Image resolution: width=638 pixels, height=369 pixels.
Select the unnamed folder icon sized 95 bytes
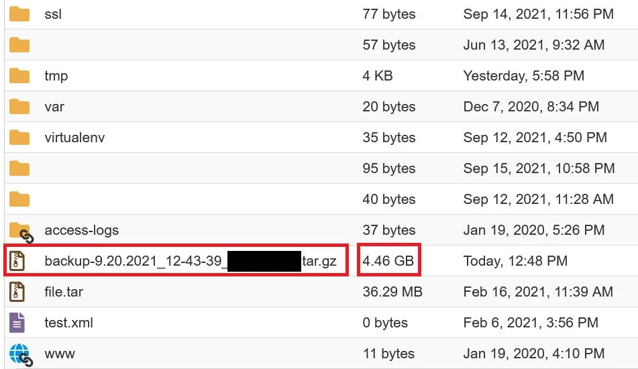click(19, 168)
